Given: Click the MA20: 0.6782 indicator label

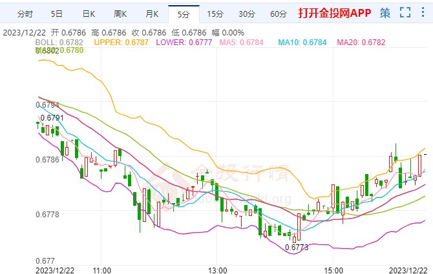Looking at the screenshot, I should pyautogui.click(x=361, y=43).
